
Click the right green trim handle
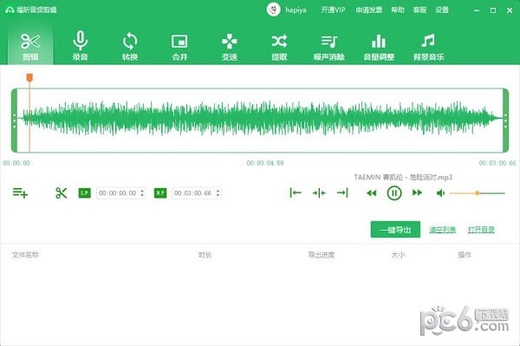506,121
